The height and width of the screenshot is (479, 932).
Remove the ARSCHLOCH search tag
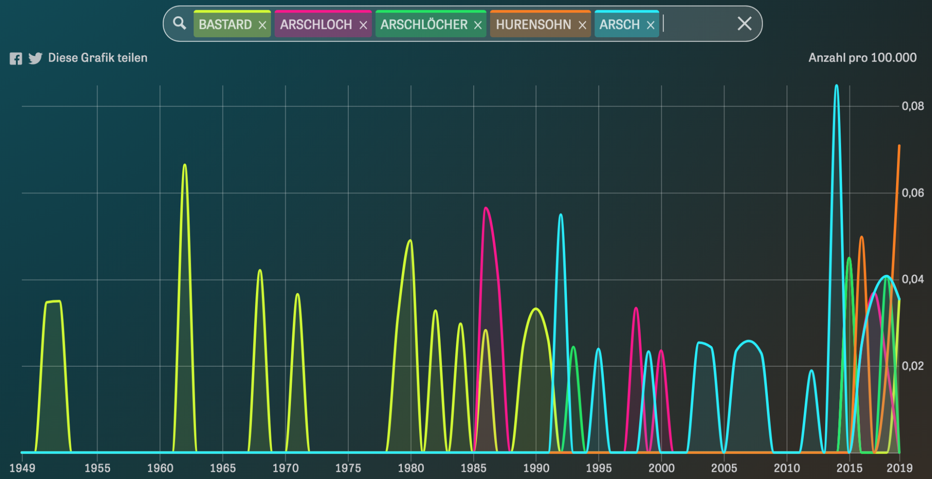pos(363,25)
